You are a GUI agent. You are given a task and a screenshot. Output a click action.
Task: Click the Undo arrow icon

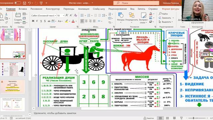tap(30, 3)
